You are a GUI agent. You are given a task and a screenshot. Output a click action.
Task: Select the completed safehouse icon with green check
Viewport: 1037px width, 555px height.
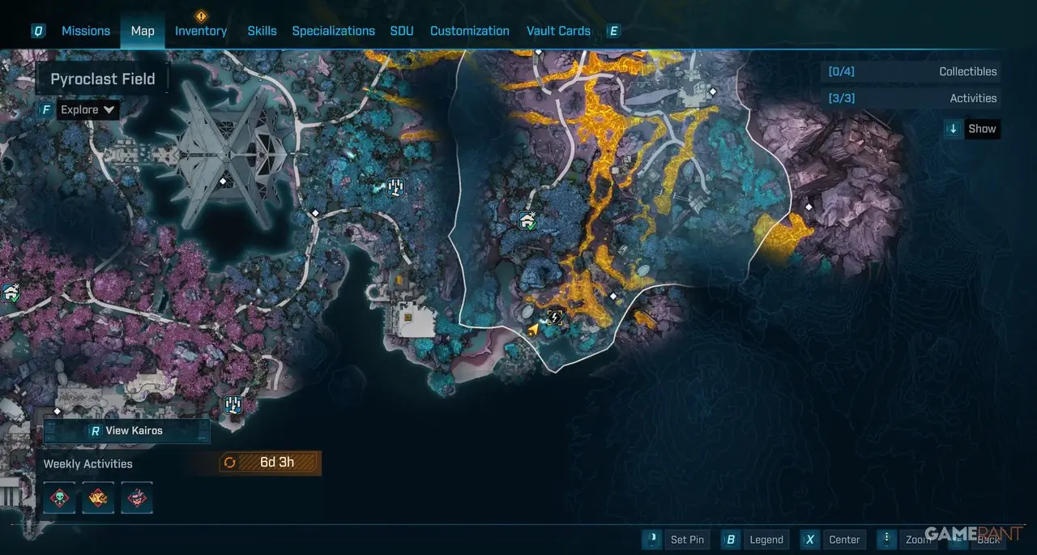(527, 220)
